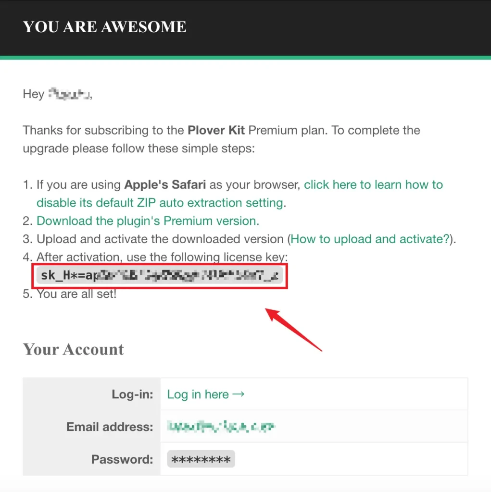Click the YOU ARE AWESOME header title

click(104, 27)
